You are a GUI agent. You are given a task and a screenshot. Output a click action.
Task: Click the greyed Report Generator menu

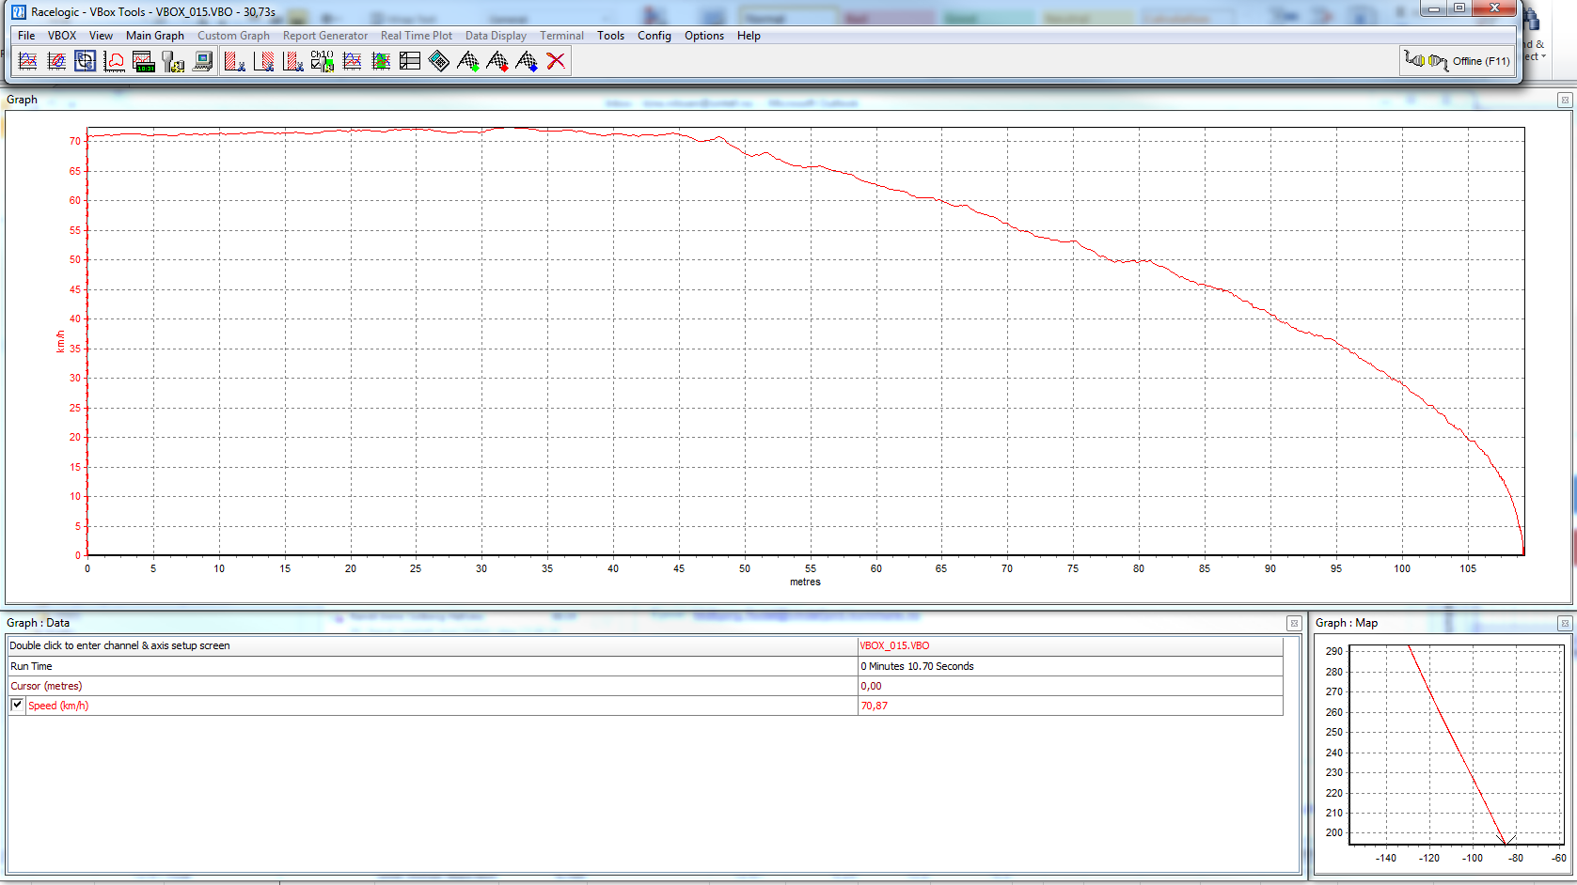pyautogui.click(x=325, y=36)
